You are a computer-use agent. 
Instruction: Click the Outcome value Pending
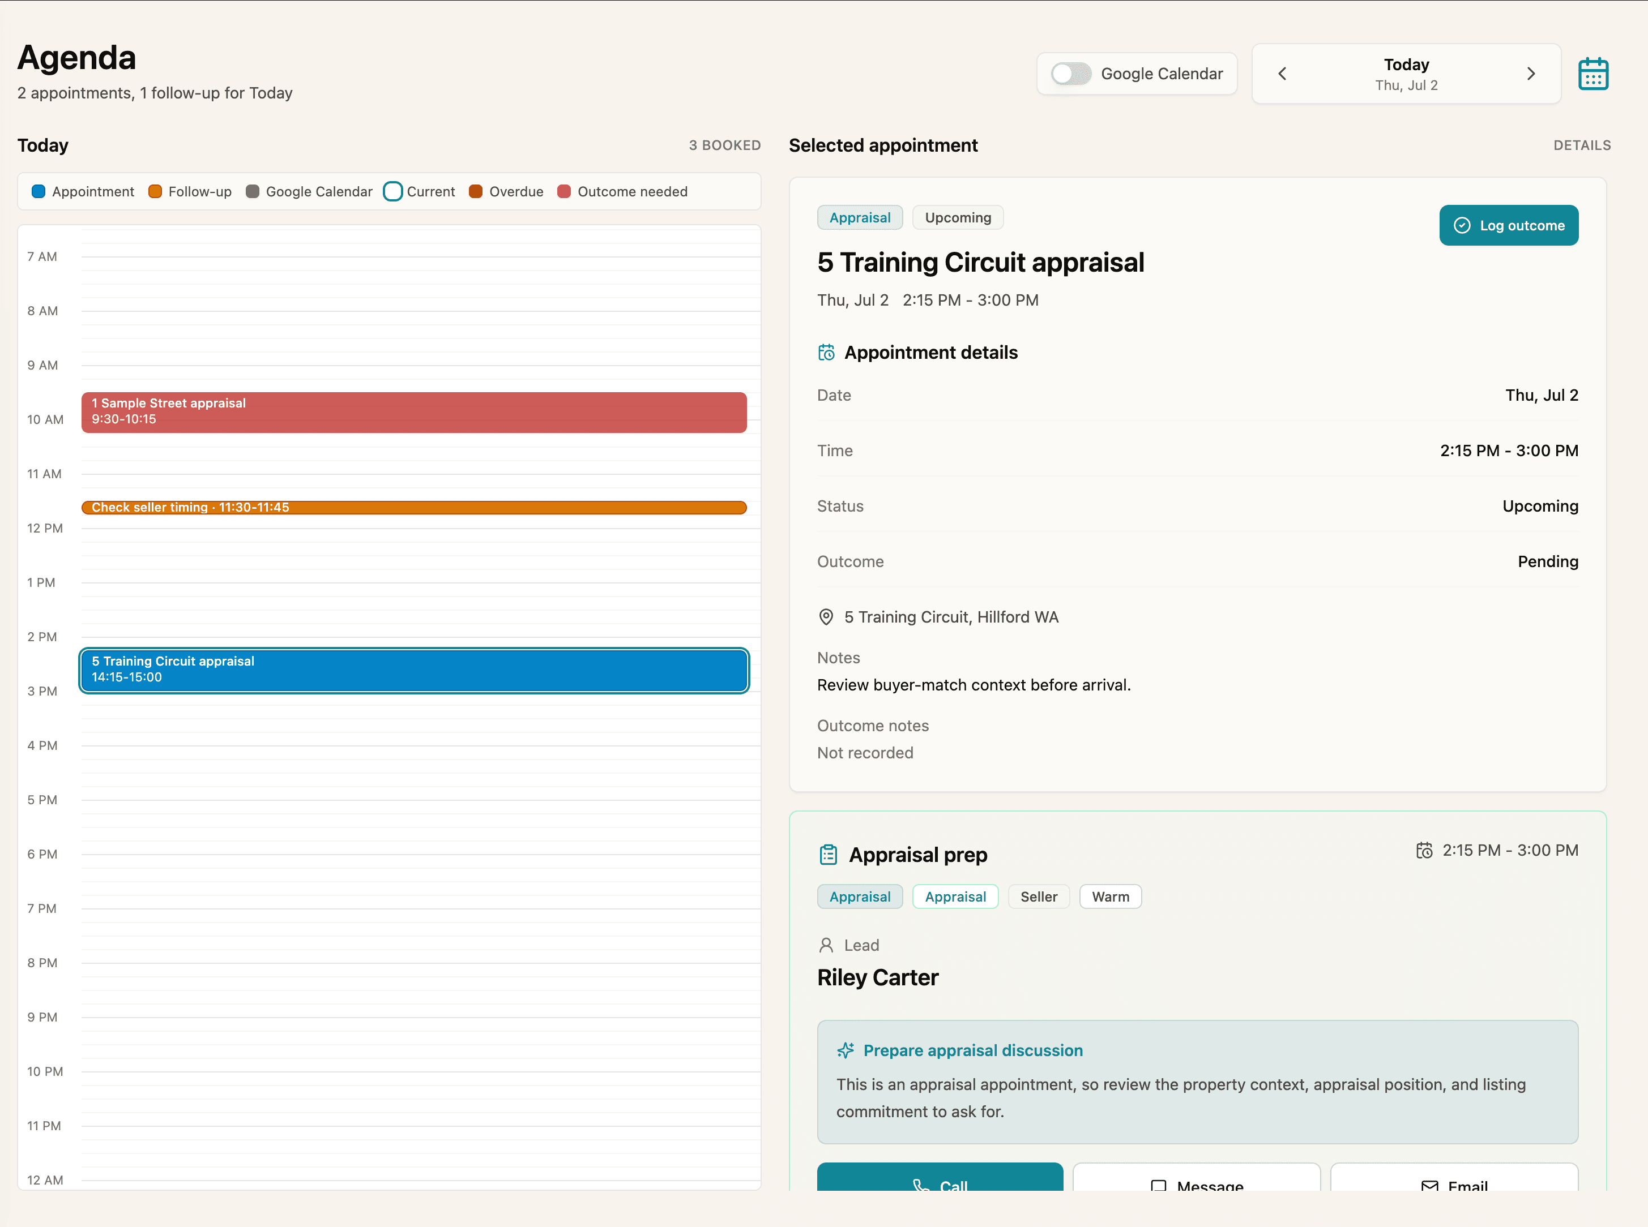click(1548, 561)
